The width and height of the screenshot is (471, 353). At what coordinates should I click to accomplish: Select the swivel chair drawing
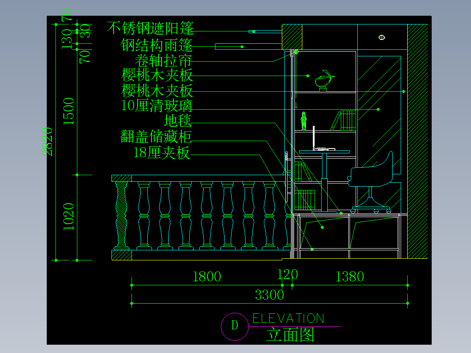point(371,182)
